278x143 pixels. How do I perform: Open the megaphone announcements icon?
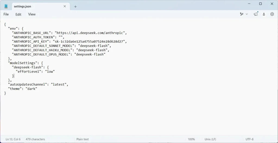[256, 14]
